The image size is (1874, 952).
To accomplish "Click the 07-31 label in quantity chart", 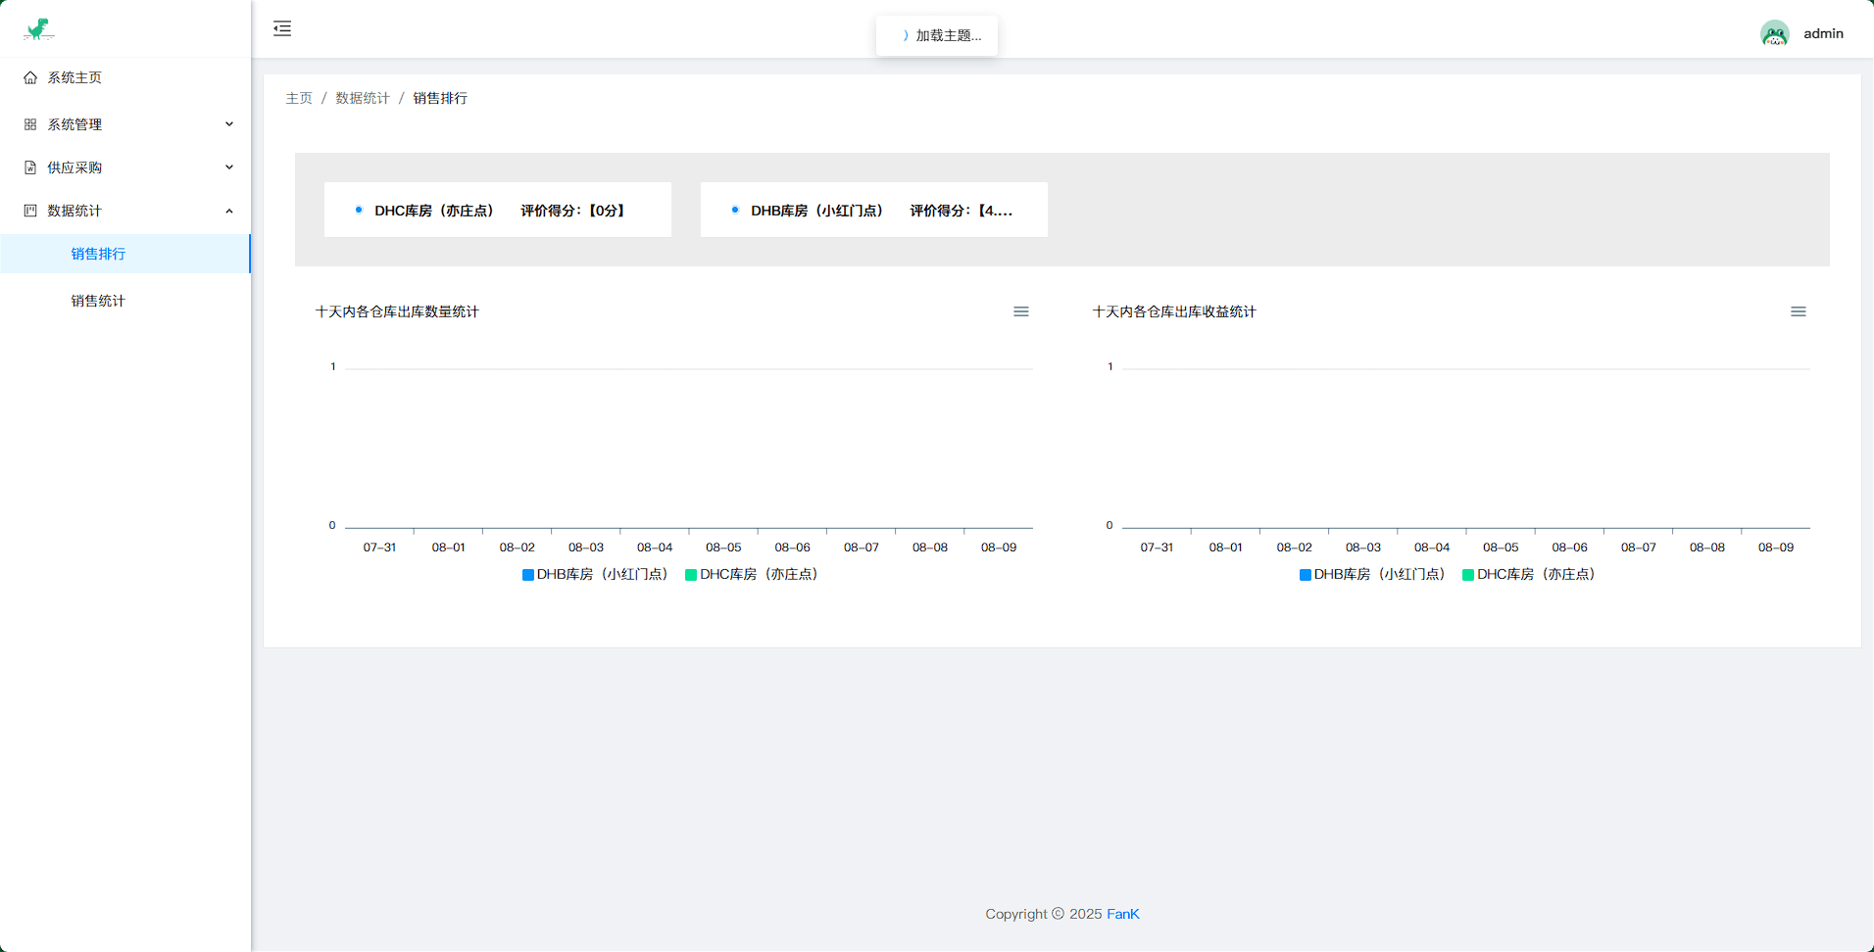I will pyautogui.click(x=379, y=547).
